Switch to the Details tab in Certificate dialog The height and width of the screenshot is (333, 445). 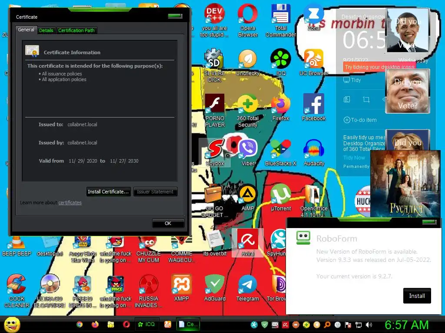click(46, 30)
